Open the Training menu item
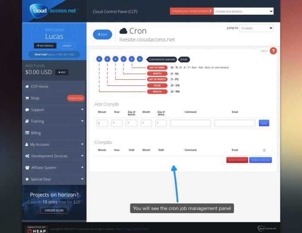 [54, 121]
